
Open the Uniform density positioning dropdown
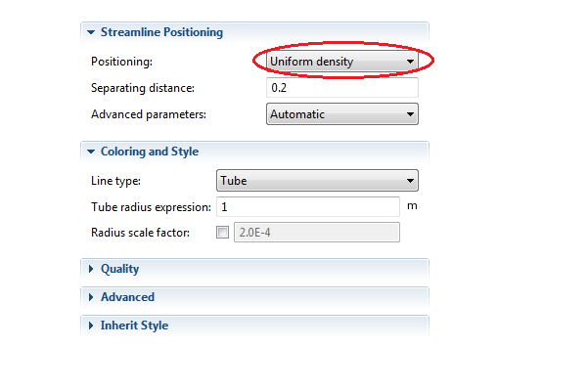point(333,63)
